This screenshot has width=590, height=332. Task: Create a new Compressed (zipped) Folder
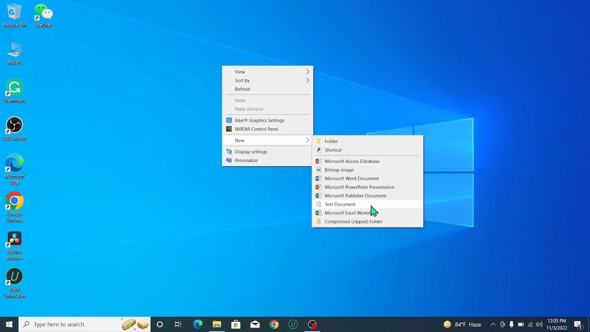368,221
